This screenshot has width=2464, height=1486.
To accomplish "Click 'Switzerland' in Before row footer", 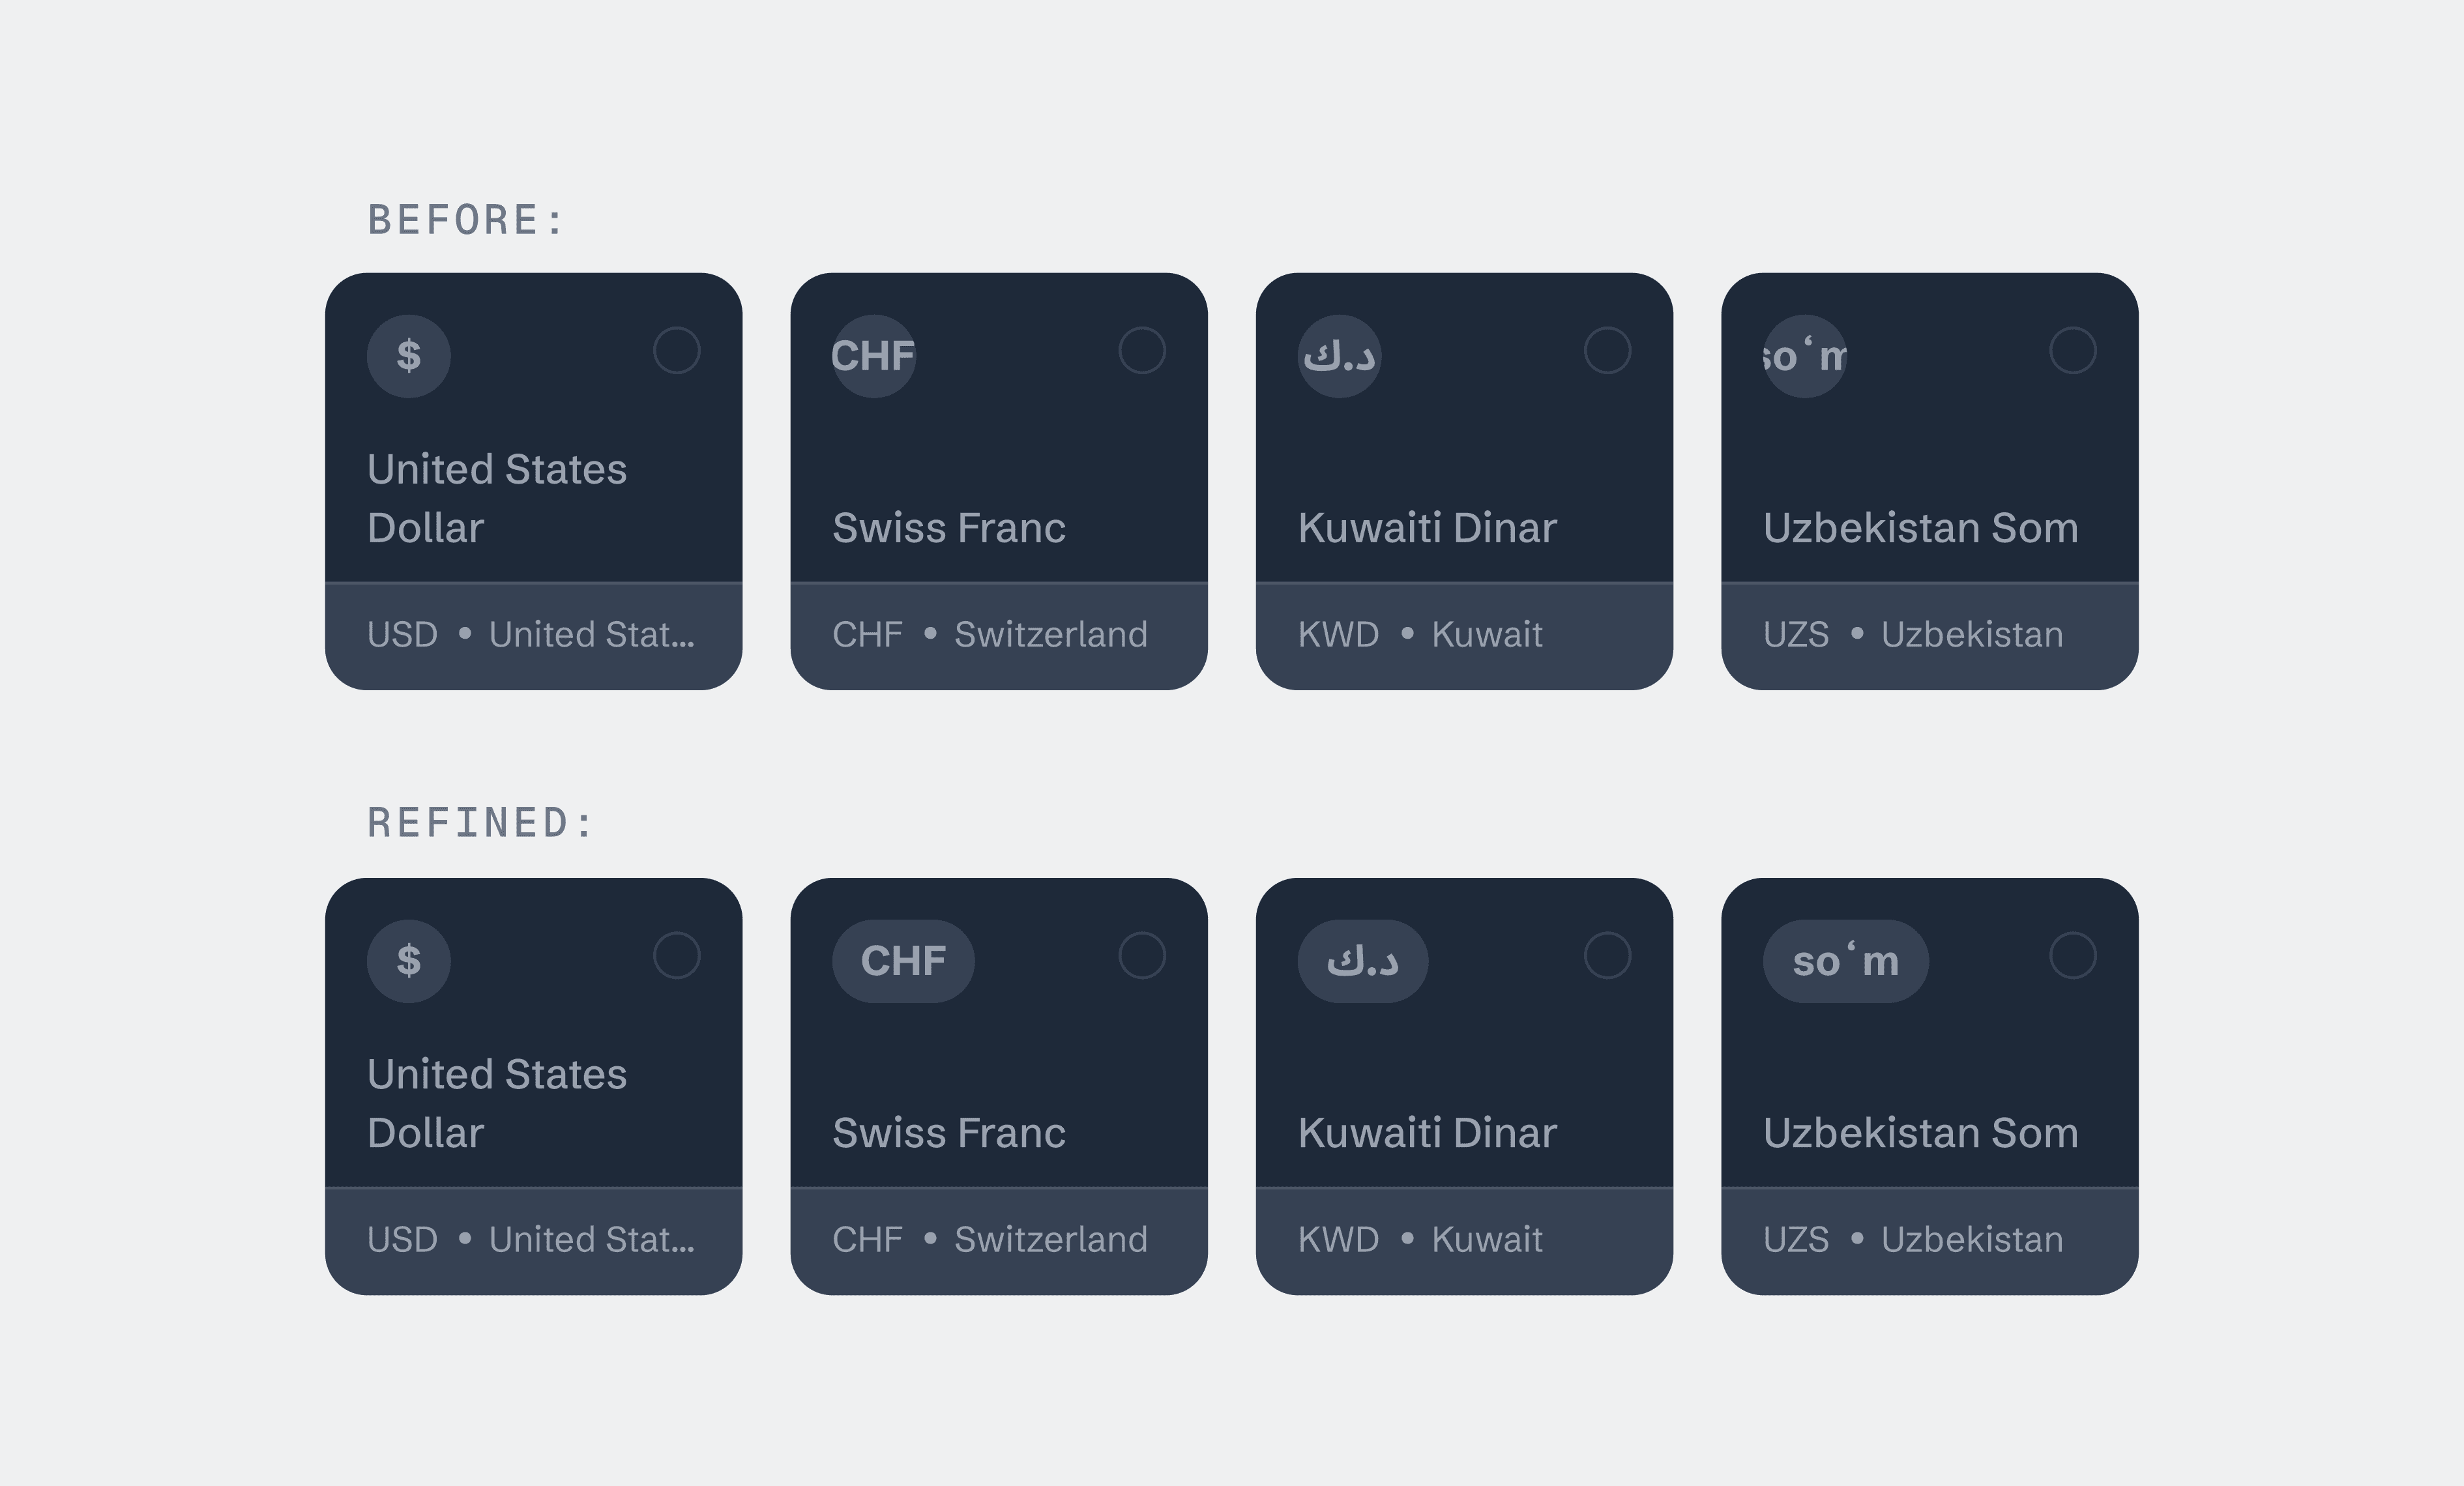I will [1051, 635].
